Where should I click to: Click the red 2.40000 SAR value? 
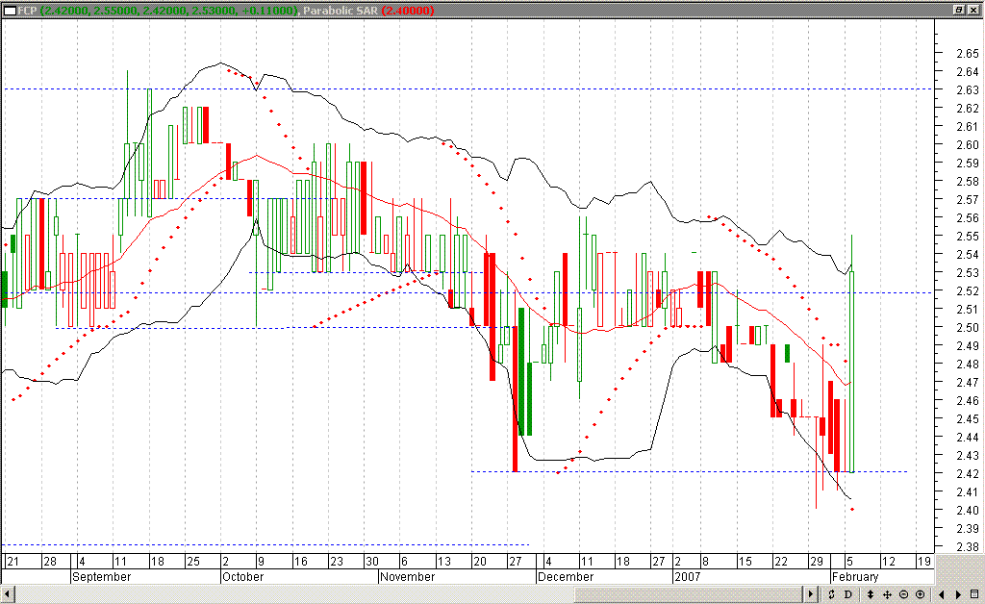tap(407, 11)
